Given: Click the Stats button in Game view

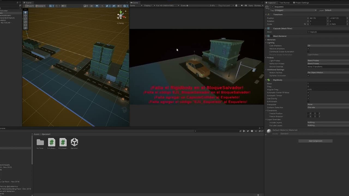Looking at the screenshot, I should [x=251, y=5].
